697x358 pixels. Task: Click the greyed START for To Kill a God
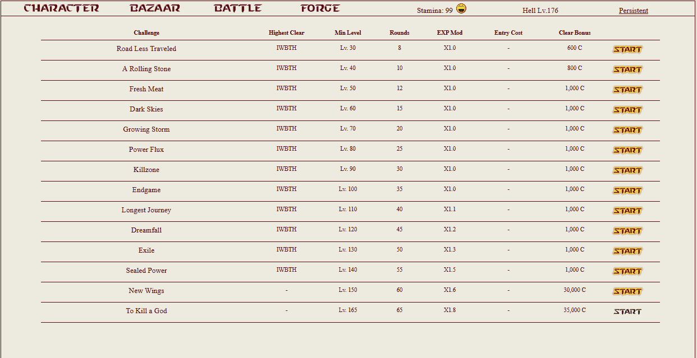pos(627,311)
